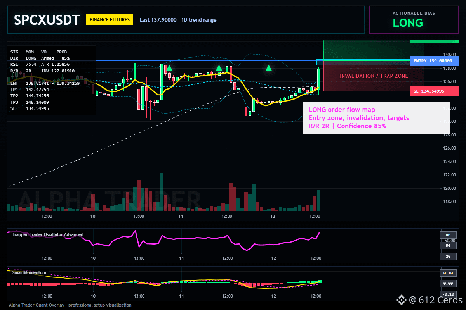Click the ACTIONABLE BIAS heading
The image size is (466, 310).
414,13
